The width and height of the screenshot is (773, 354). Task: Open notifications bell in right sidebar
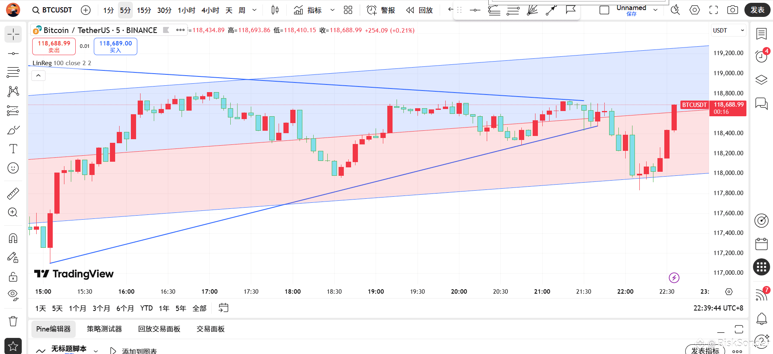(x=761, y=319)
